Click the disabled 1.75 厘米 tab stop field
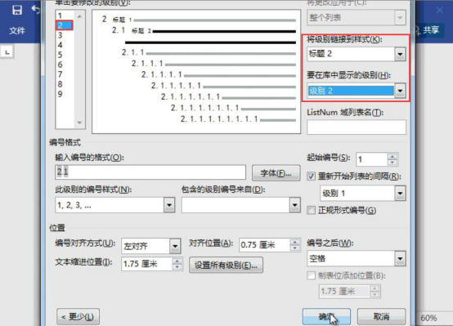The width and height of the screenshot is (453, 326). point(344,292)
